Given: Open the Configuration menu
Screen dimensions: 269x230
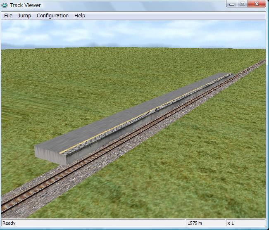Looking at the screenshot, I should coord(52,16).
